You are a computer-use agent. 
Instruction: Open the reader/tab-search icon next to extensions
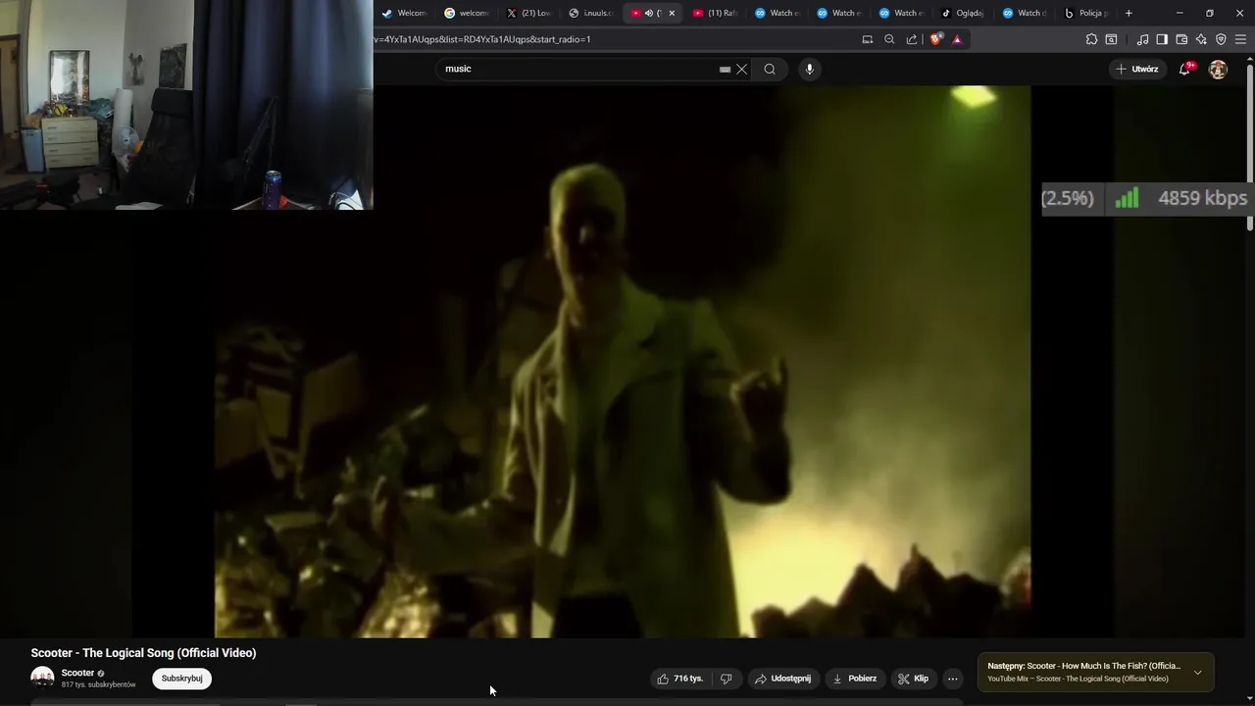coord(1111,39)
